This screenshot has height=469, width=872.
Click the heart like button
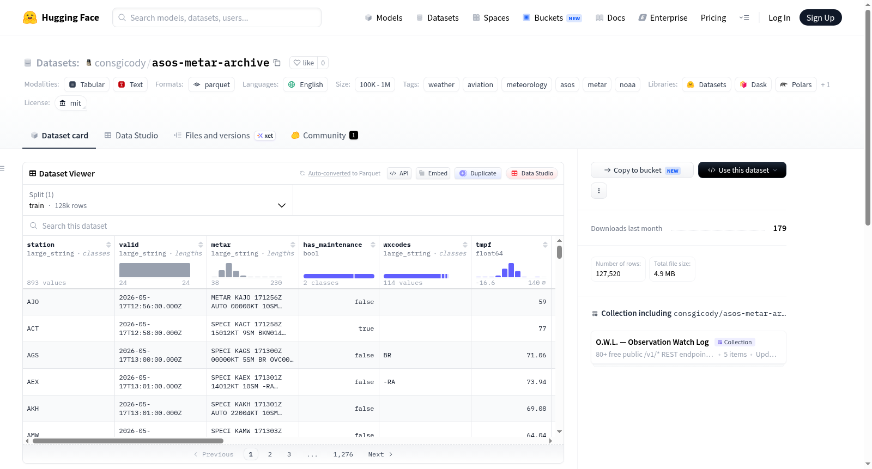coord(304,63)
